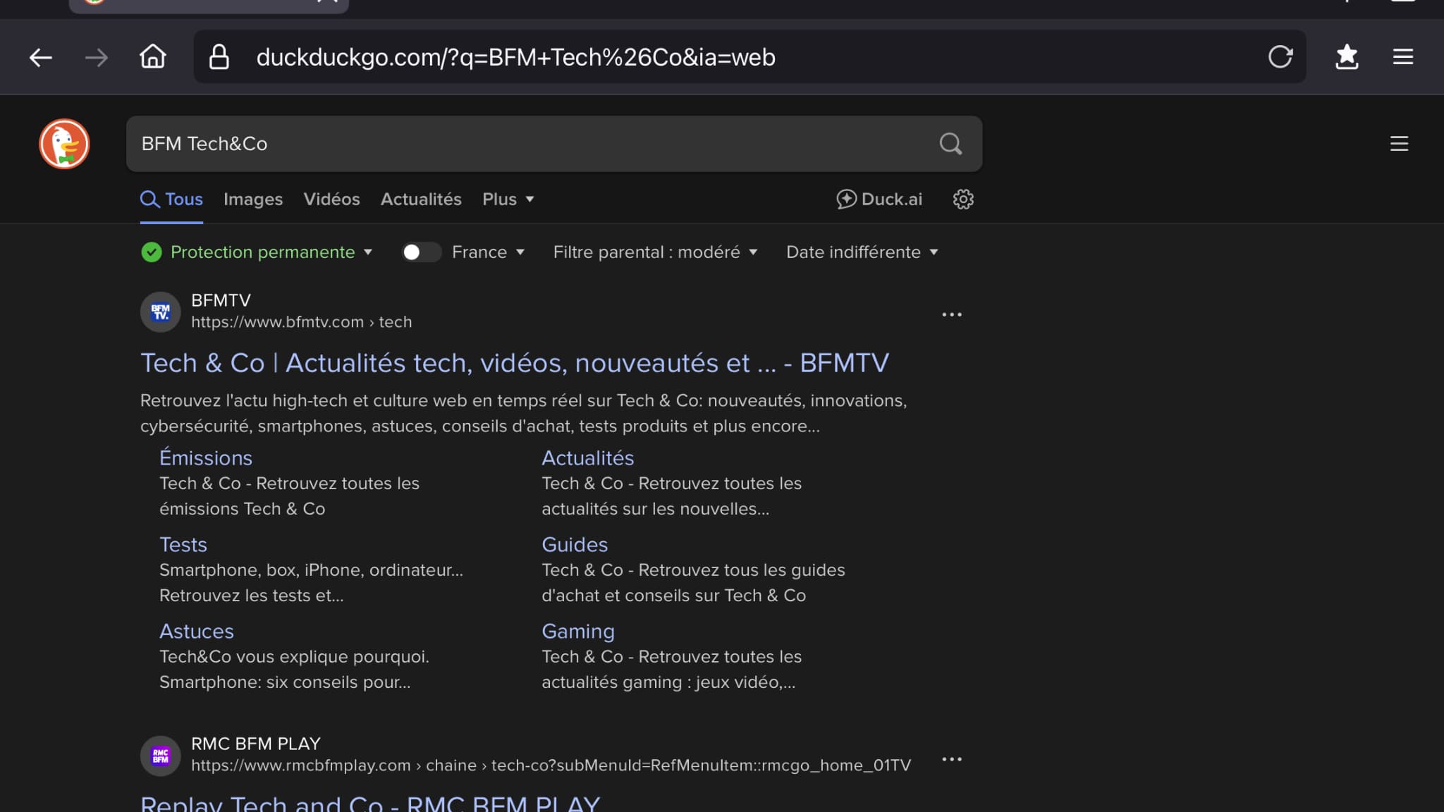Click the search magnifier icon

[950, 144]
